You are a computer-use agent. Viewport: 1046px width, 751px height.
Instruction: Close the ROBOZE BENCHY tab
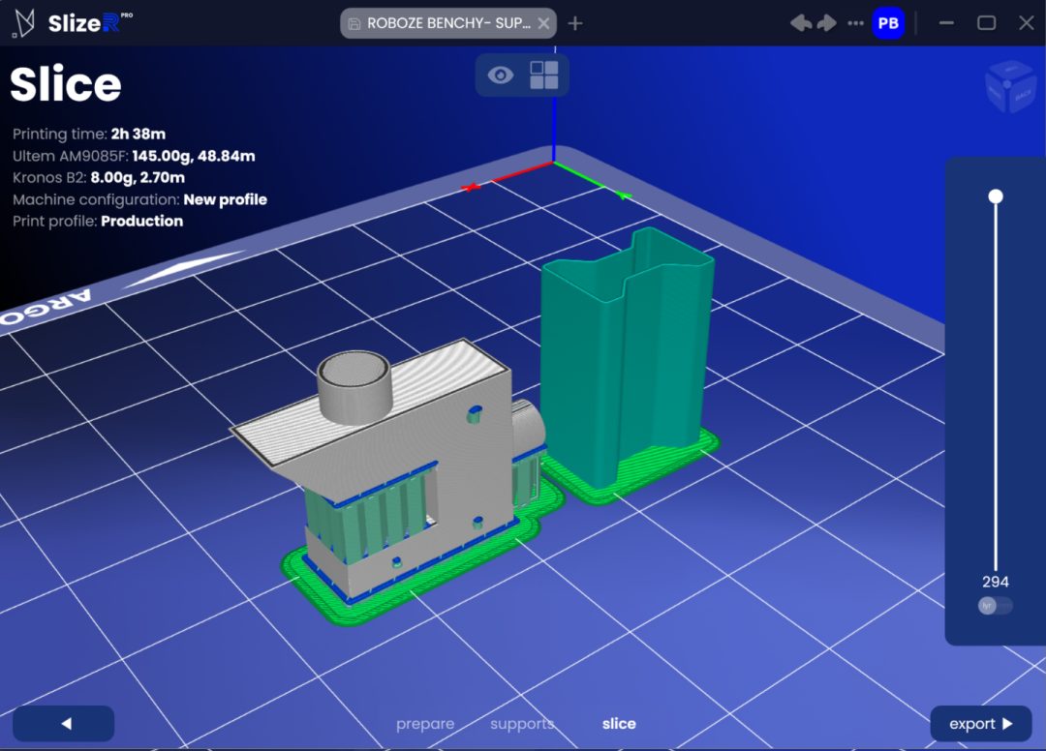point(543,22)
